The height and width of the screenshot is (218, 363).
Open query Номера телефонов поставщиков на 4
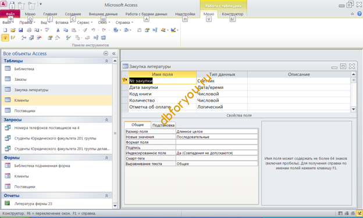pos(57,128)
